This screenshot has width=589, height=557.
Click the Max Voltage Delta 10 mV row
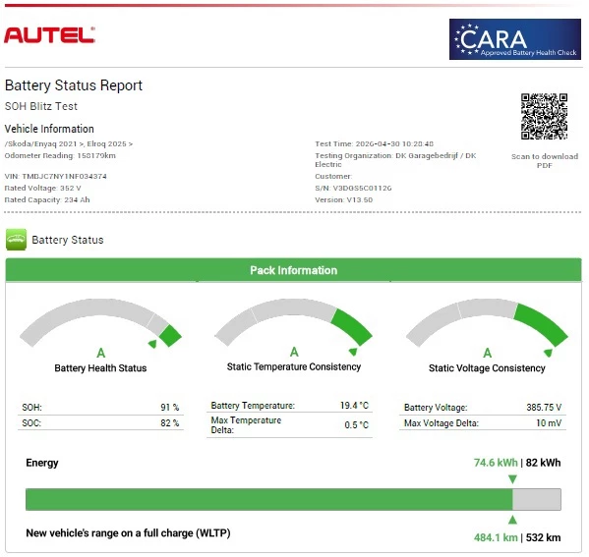click(483, 423)
